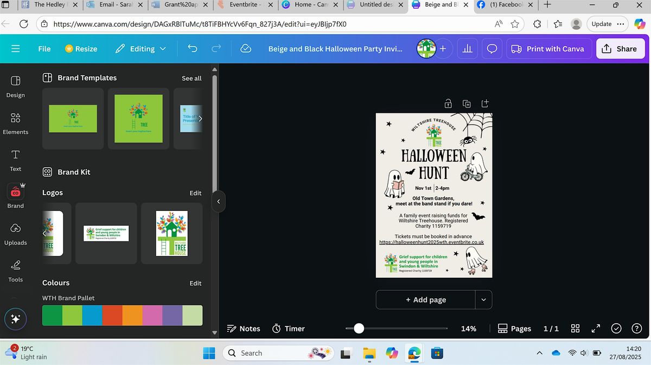
Task: Open the comments speech bubble icon
Action: coord(492,49)
